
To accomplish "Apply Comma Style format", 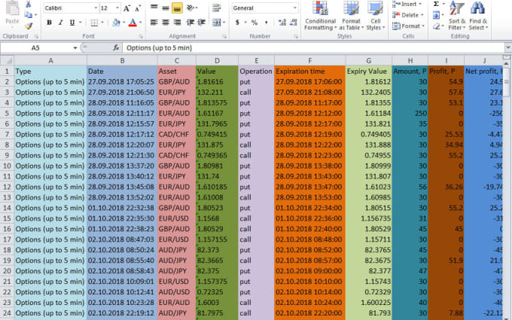I will [266, 23].
